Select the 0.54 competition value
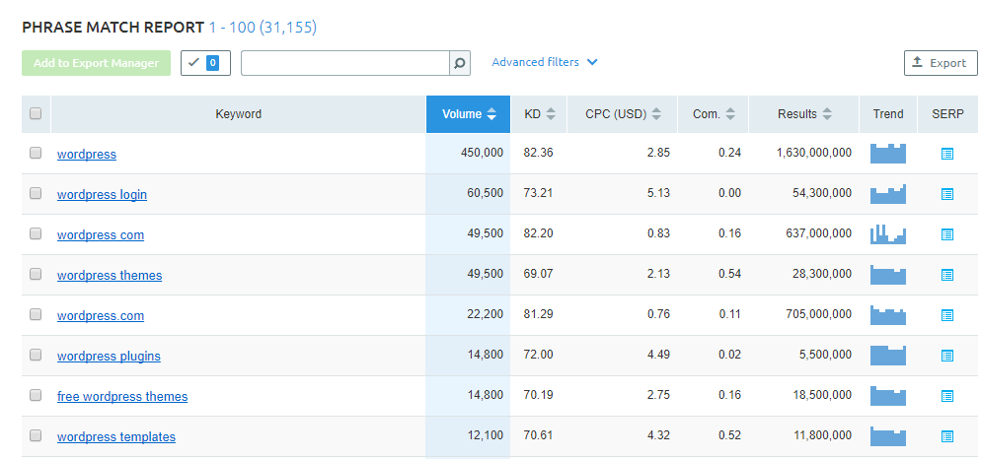Screen dimensions: 981x459 [730, 274]
